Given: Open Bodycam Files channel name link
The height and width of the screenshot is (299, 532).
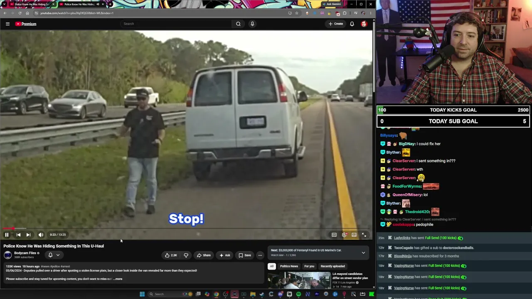Looking at the screenshot, I should tap(25, 253).
